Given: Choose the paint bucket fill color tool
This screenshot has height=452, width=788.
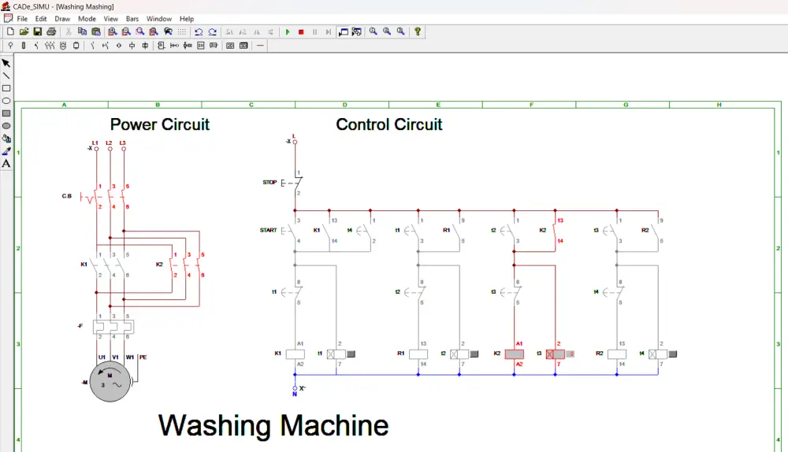Looking at the screenshot, I should click(6, 139).
